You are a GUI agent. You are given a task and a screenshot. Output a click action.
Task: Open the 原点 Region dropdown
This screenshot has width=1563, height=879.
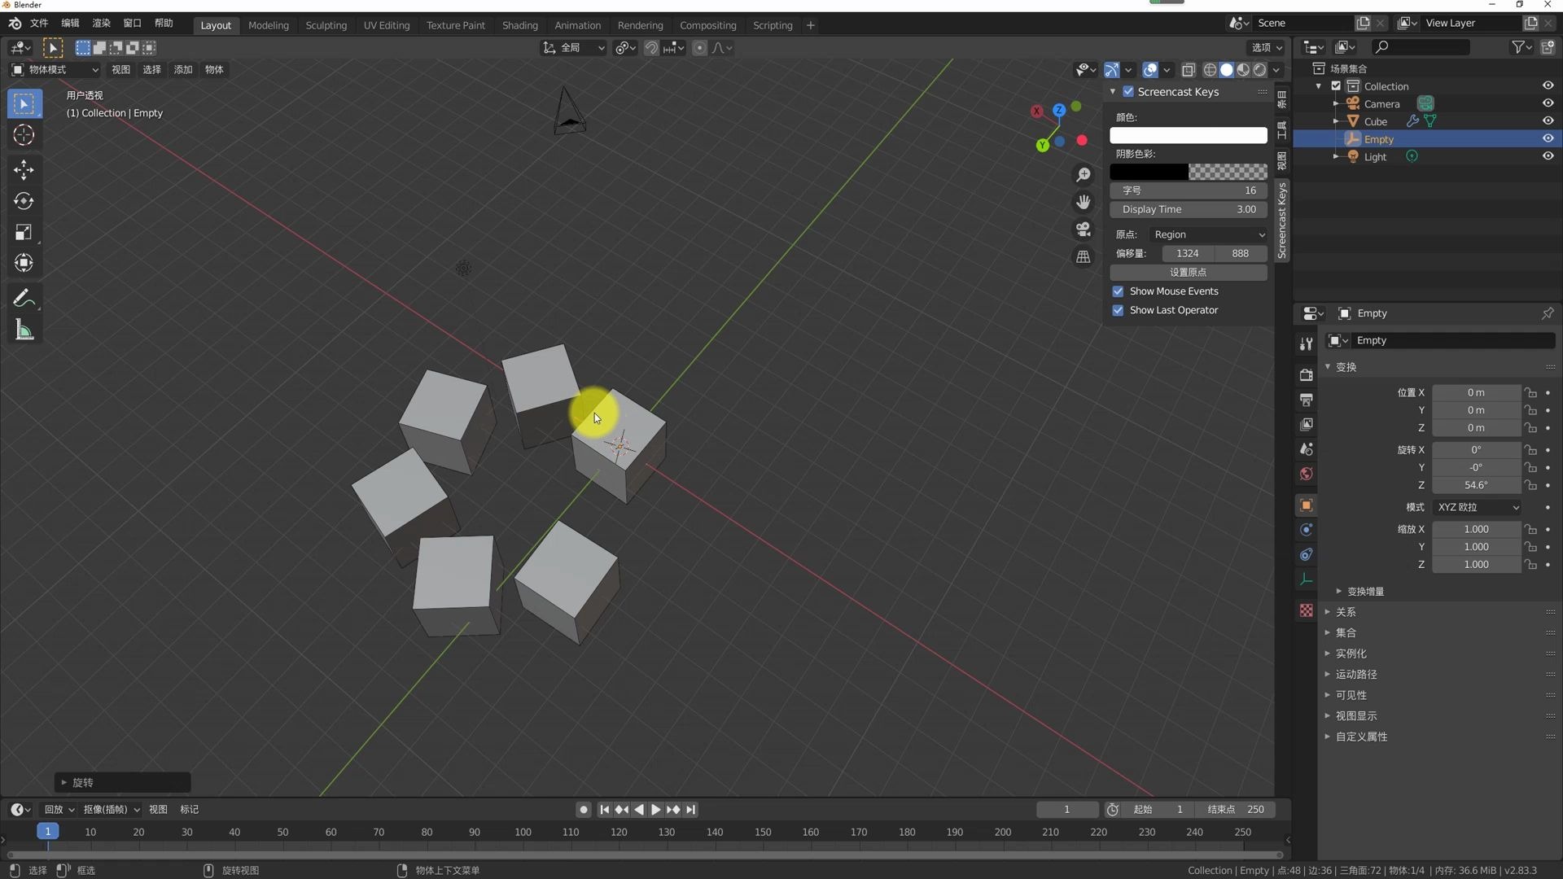[x=1209, y=234]
